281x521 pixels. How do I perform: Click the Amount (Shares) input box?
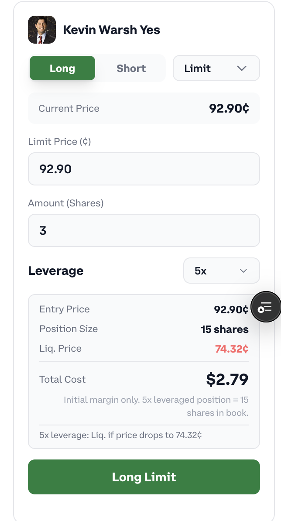point(144,230)
